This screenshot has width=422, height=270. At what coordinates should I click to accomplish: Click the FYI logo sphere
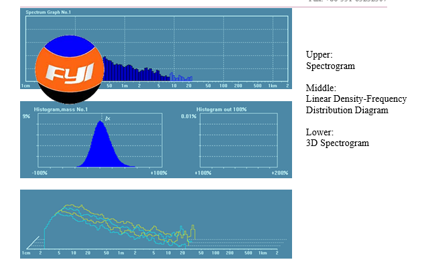click(x=70, y=70)
